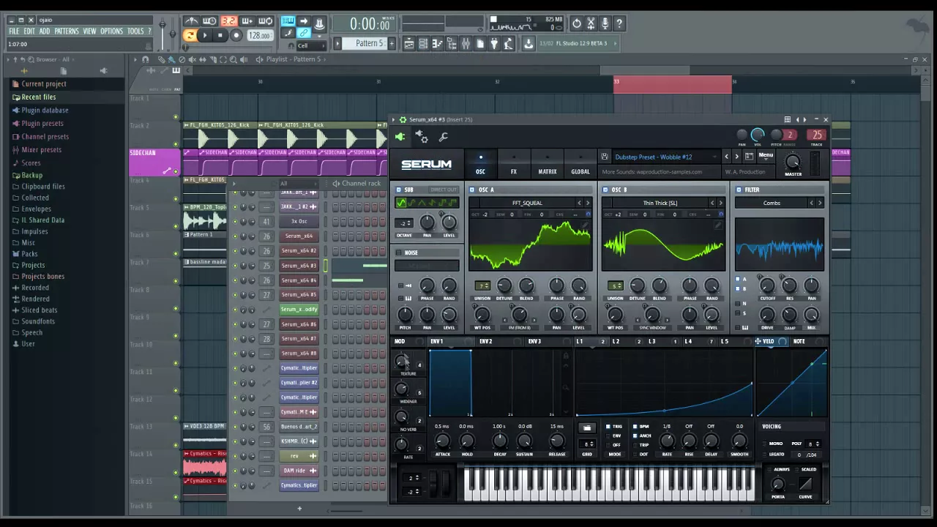The image size is (937, 527).
Task: Click the microphone recording icon top-right
Action: 605,23
